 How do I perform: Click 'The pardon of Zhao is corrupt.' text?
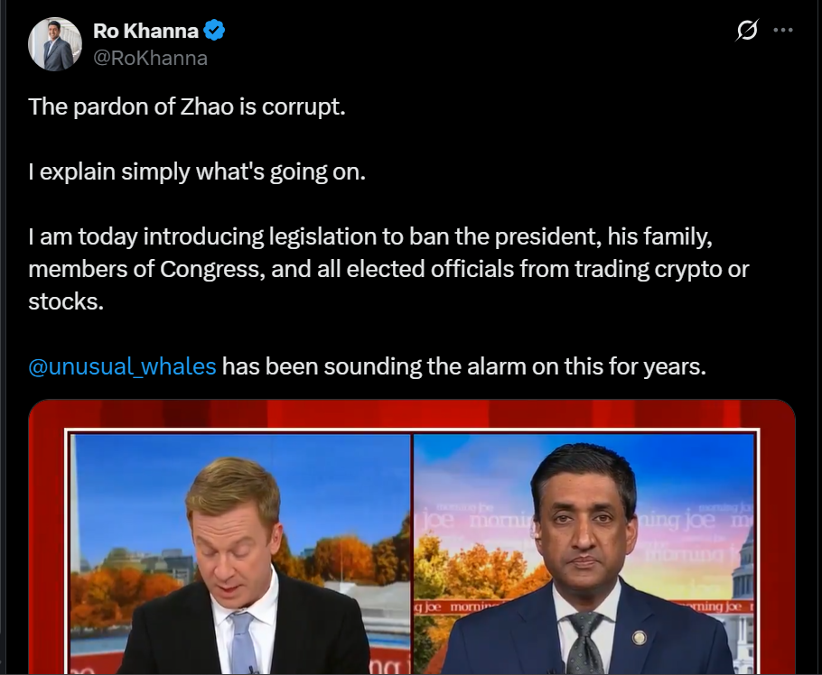coord(187,106)
